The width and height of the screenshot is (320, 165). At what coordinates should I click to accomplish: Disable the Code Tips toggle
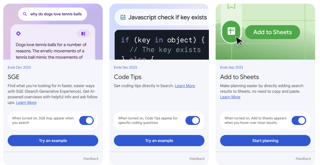[x=193, y=121]
